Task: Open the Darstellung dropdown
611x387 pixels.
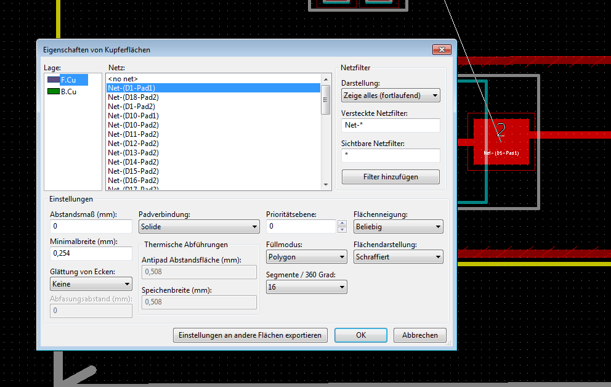Action: click(390, 96)
